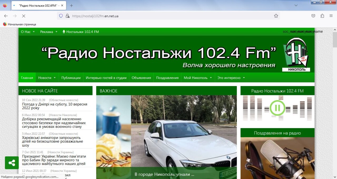
Task: Open the Начальная страница bookmark
Action: tap(19, 24)
